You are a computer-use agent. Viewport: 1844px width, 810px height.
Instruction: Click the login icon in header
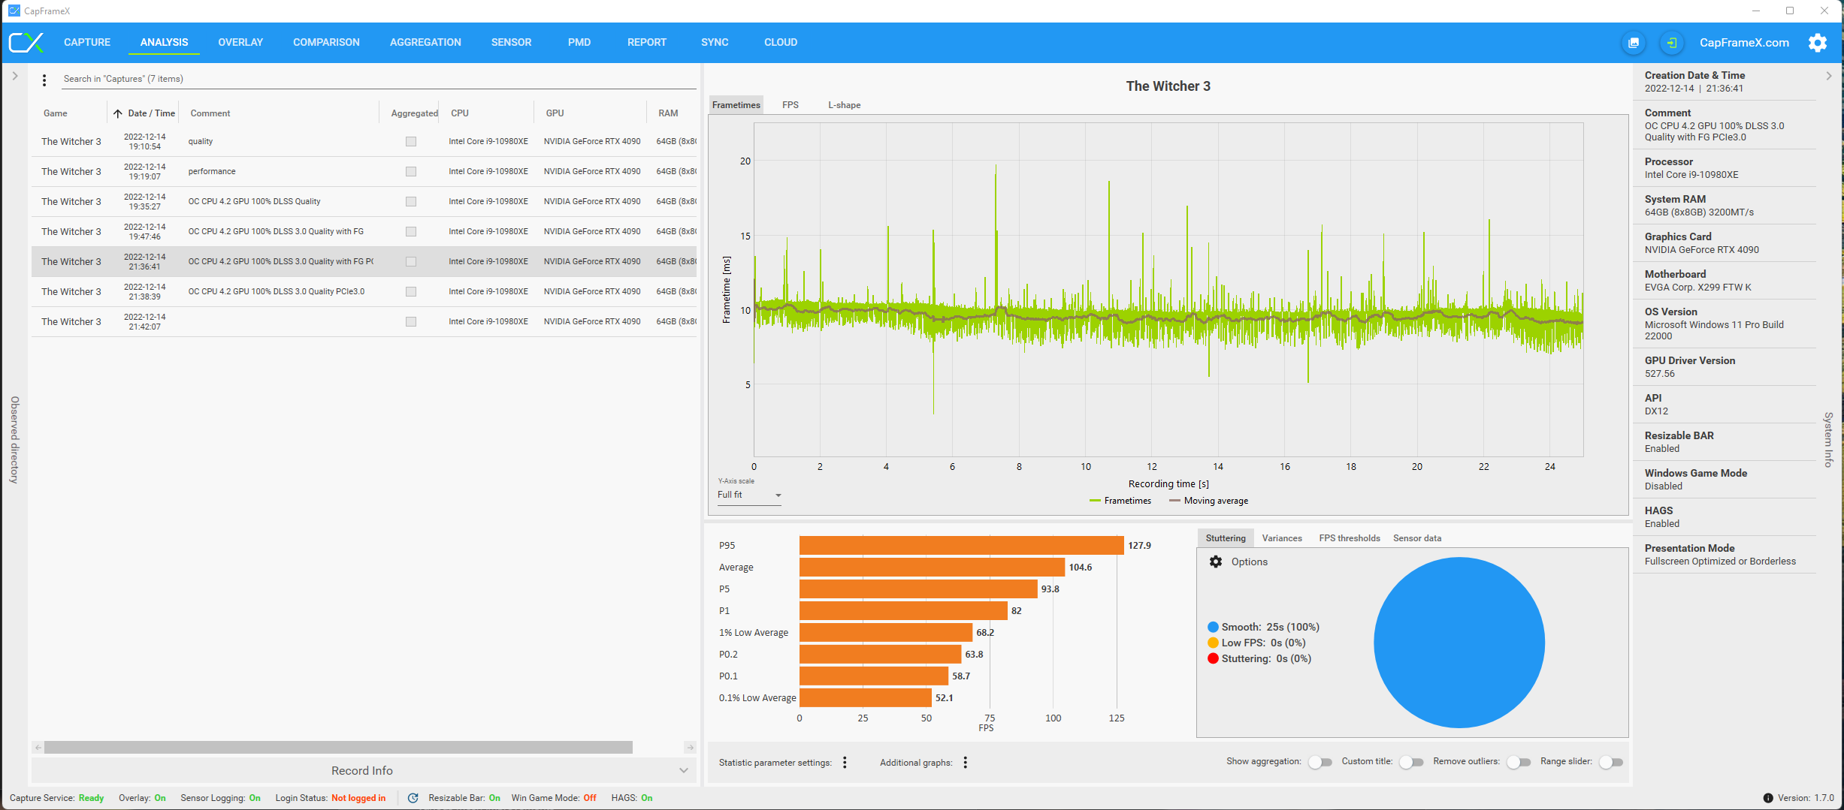[x=1672, y=43]
